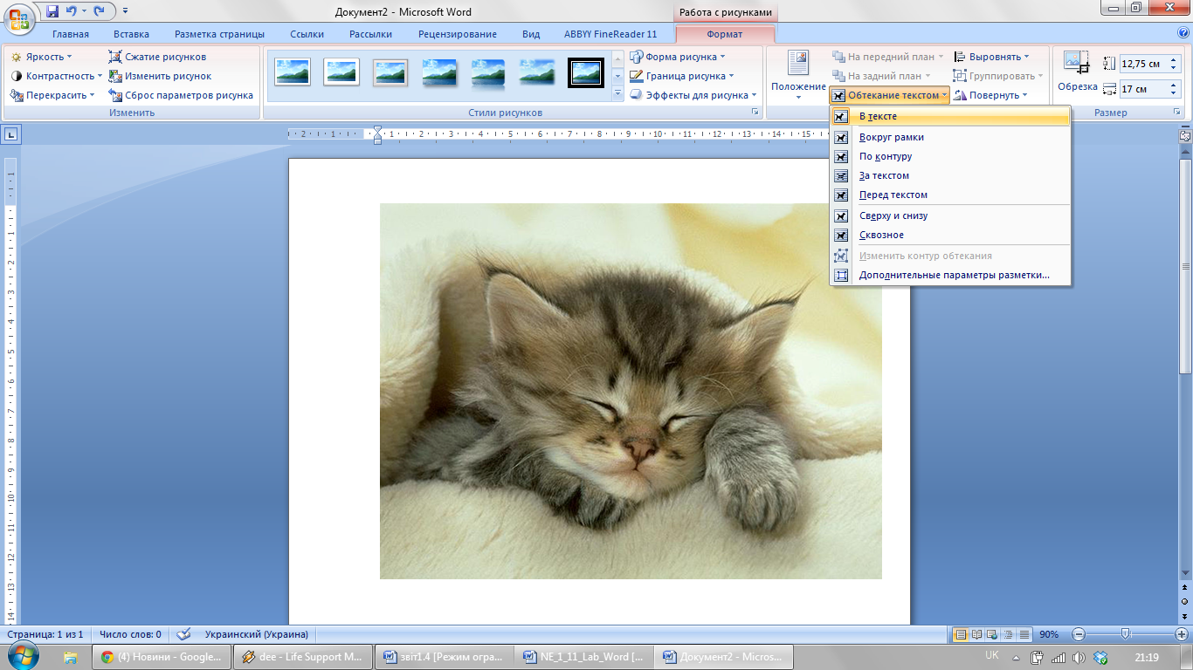The image size is (1193, 670).
Task: Switch to Draft view button
Action: point(1024,634)
